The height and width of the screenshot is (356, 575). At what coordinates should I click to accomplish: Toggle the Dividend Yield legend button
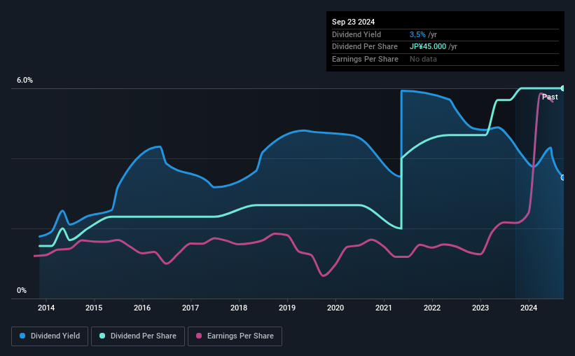point(50,336)
